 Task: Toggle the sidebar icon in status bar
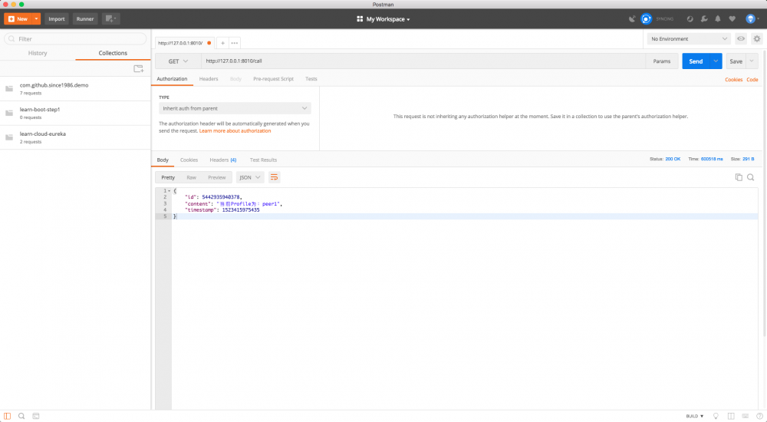[8, 416]
